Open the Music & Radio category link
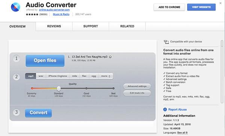 [61, 14]
